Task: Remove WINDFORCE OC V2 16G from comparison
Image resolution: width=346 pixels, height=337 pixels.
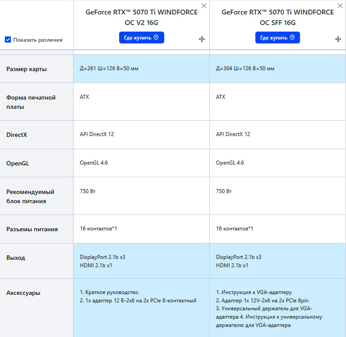Action: (204, 6)
